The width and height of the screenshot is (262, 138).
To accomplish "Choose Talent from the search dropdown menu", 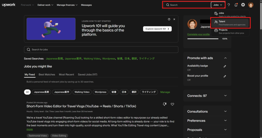I will tap(230, 23).
